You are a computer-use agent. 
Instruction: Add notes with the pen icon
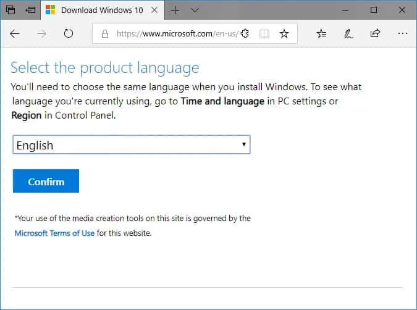click(348, 34)
